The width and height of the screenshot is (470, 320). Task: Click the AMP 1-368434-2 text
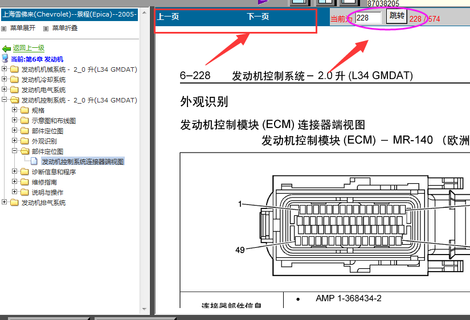[x=349, y=298]
